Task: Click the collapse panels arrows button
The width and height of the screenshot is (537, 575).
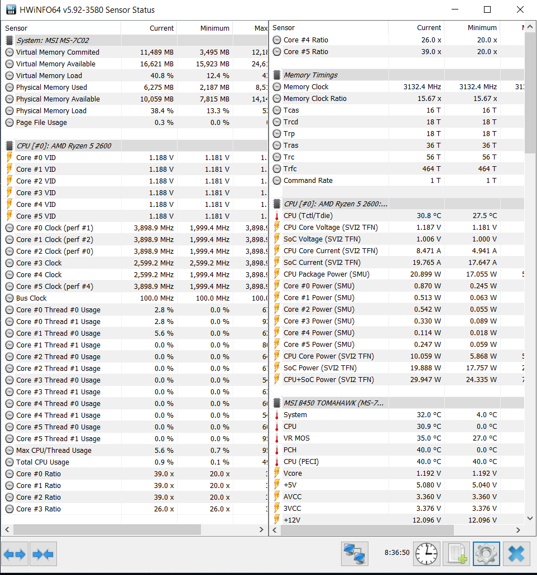Action: [44, 554]
